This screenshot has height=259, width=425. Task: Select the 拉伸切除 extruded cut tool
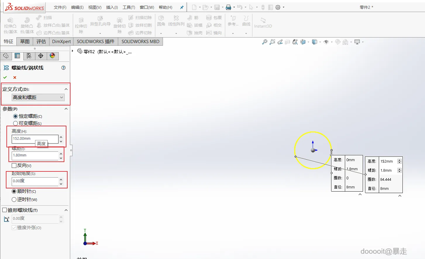point(81,25)
